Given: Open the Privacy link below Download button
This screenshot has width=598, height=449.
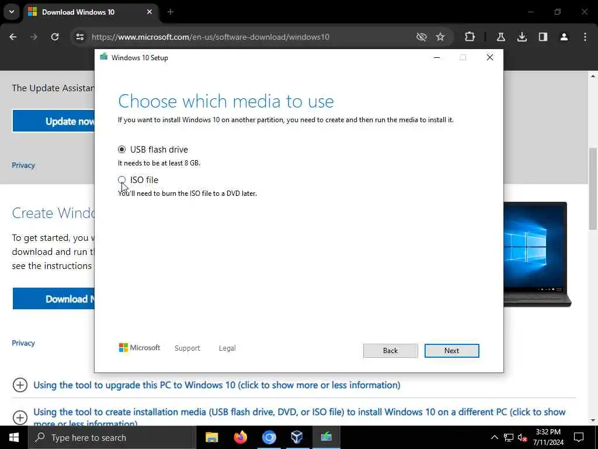Looking at the screenshot, I should click(x=23, y=343).
